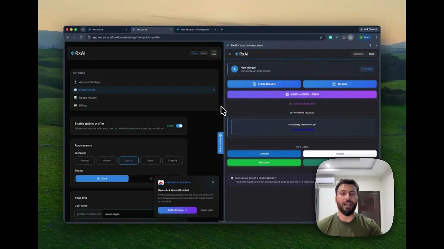This screenshot has width=444, height=249.
Task: Click the Chrome Extension popup logo icon
Action: (161, 183)
